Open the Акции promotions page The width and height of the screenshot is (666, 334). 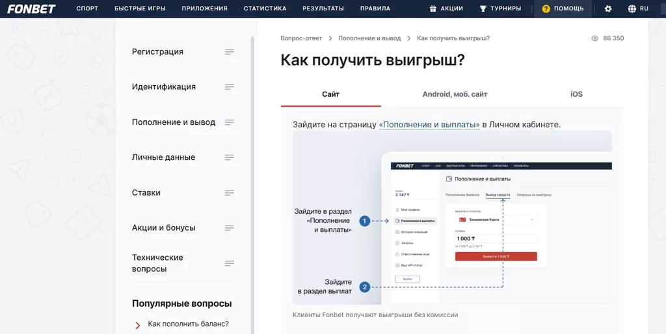[451, 8]
